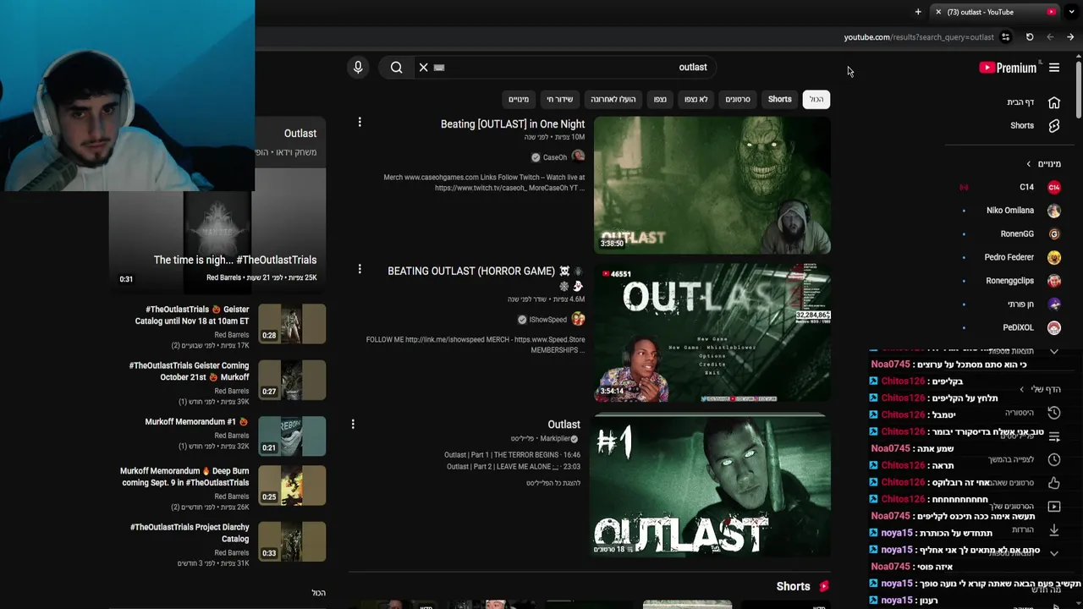Open the Watch Later clock icon

pos(1054,459)
